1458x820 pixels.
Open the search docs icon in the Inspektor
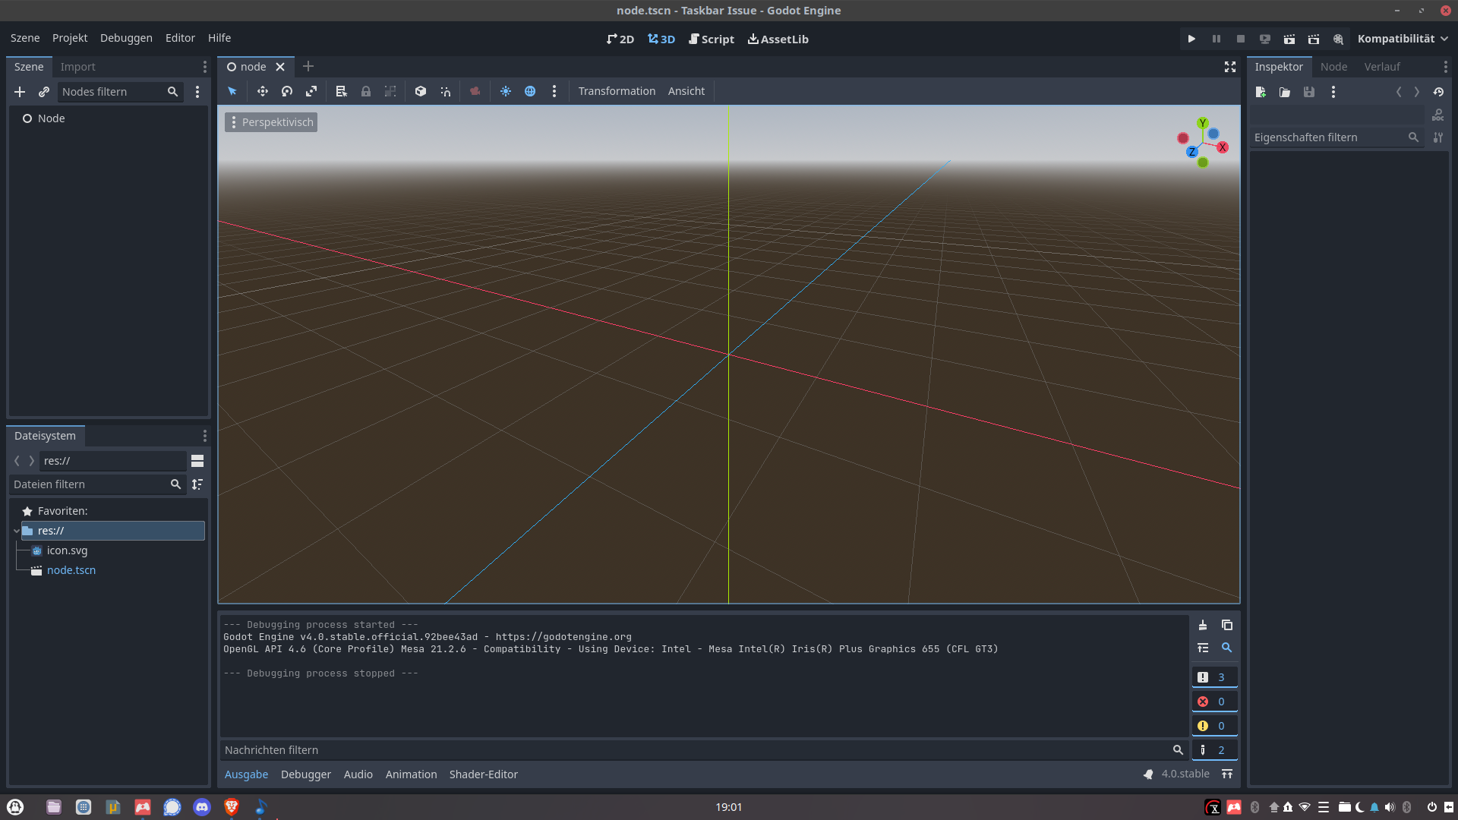tap(1438, 115)
